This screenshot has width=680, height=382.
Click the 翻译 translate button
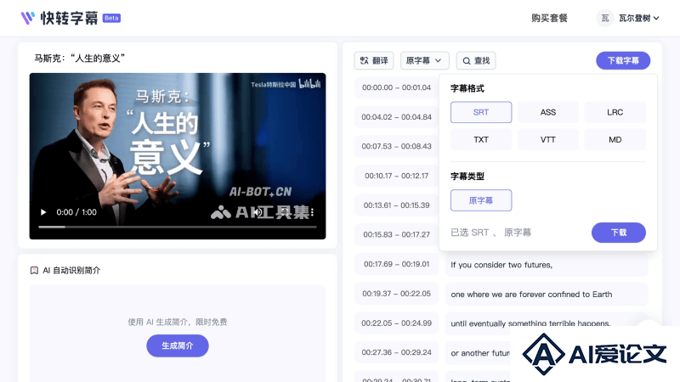[x=374, y=60]
